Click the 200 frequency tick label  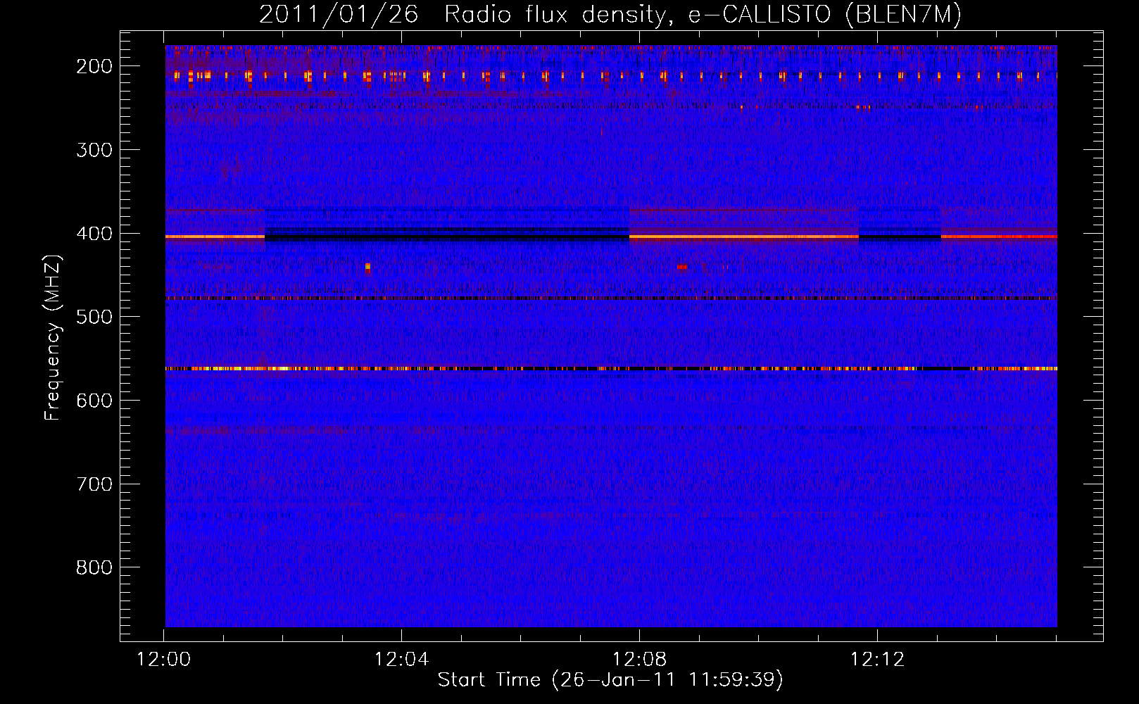coord(94,66)
